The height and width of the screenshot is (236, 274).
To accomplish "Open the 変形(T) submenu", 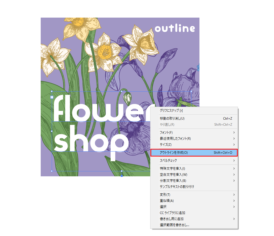I will 194,194.
